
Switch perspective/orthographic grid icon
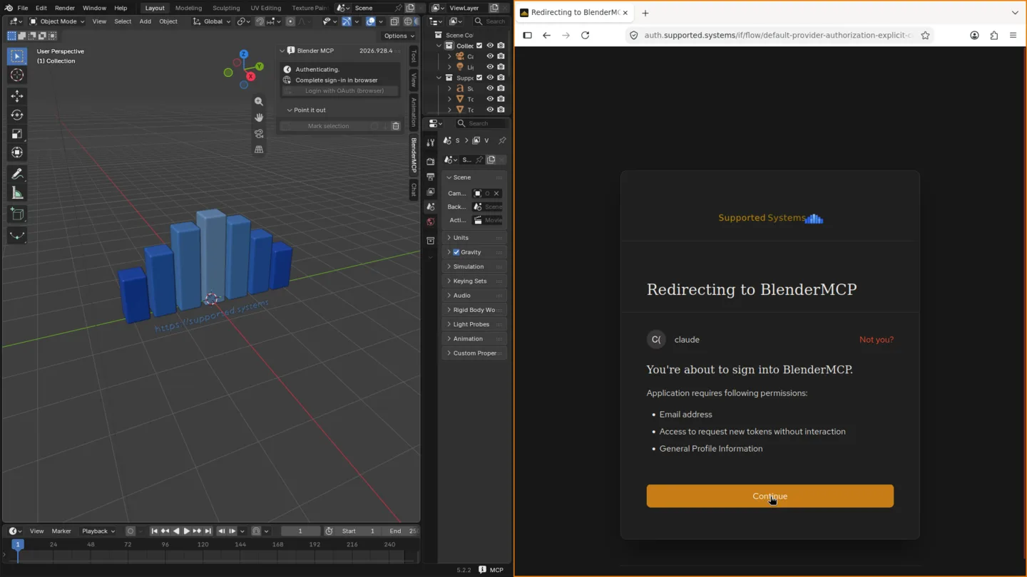click(259, 150)
